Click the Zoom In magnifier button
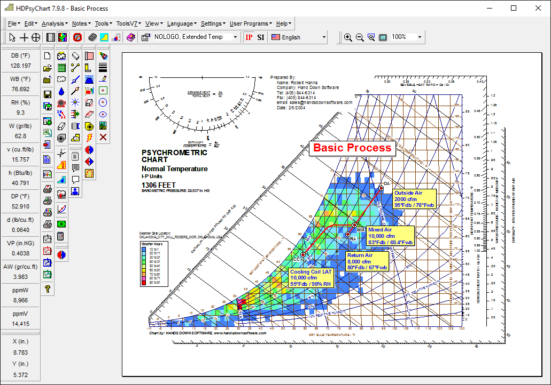 pos(348,37)
